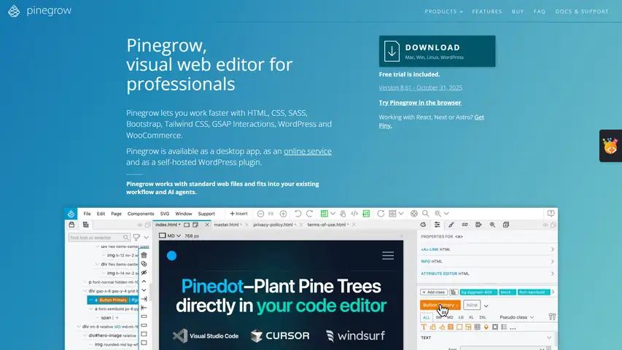Open the help icon in the toolbar
Image resolution: width=622 pixels, height=350 pixels.
pos(551,214)
